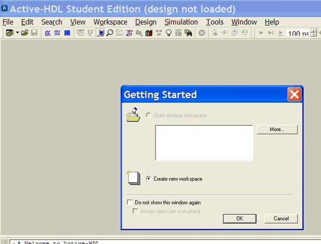Viewport: 321px width, 244px height.
Task: Click the circular X stop icon
Action: (x=202, y=33)
